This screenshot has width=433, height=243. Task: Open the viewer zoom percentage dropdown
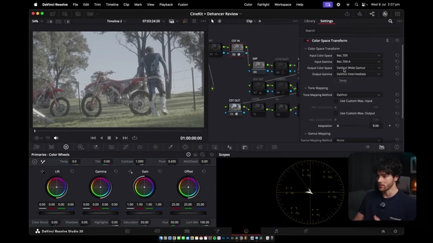coord(37,21)
